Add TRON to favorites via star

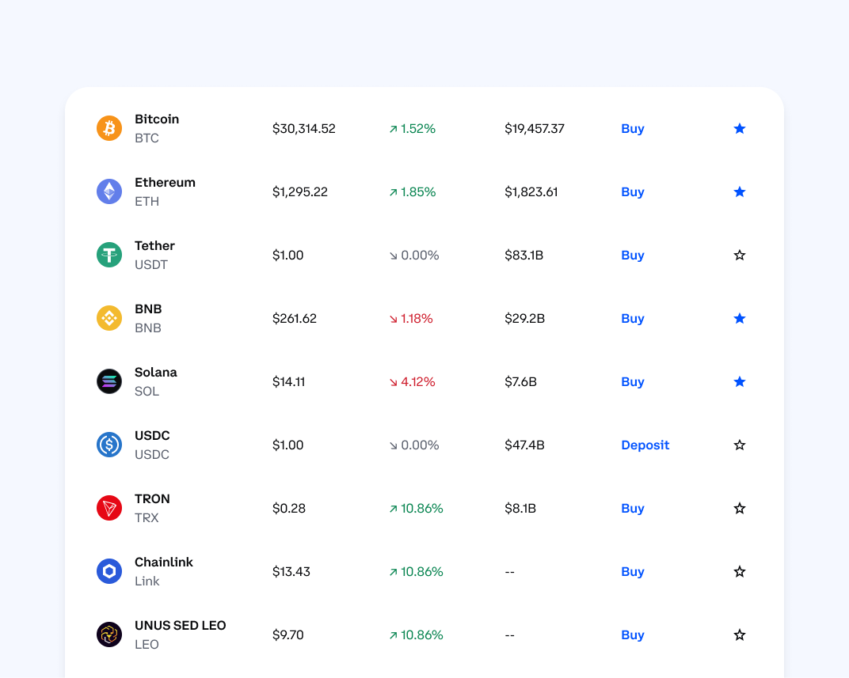point(739,508)
